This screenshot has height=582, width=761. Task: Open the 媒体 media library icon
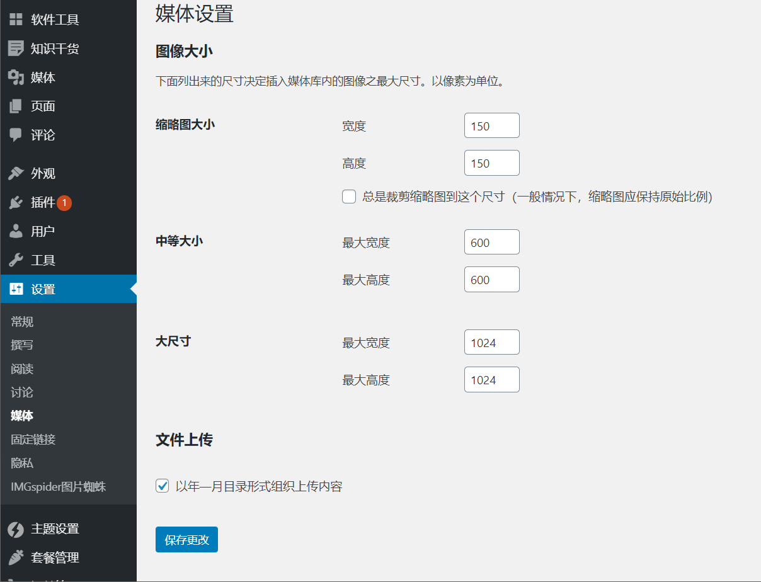coord(16,77)
